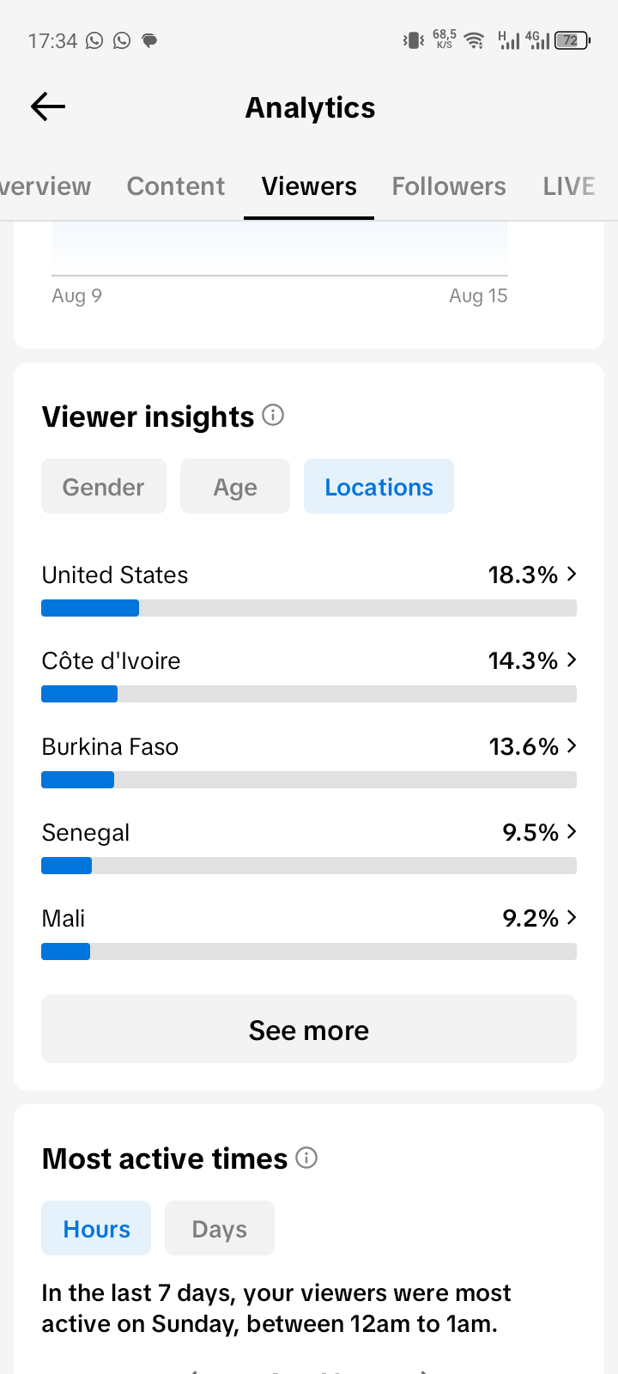This screenshot has width=618, height=1374.
Task: Expand Côte d'Ivoire chevron arrow
Action: [x=572, y=660]
